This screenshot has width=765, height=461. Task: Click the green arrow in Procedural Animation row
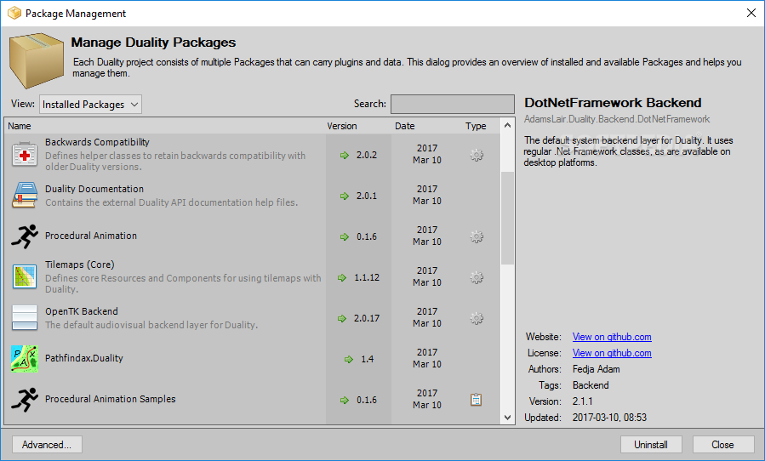click(x=345, y=236)
